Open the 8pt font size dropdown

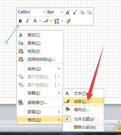tap(62, 12)
